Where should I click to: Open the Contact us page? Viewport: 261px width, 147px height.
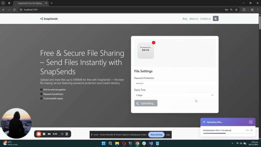pyautogui.click(x=205, y=19)
